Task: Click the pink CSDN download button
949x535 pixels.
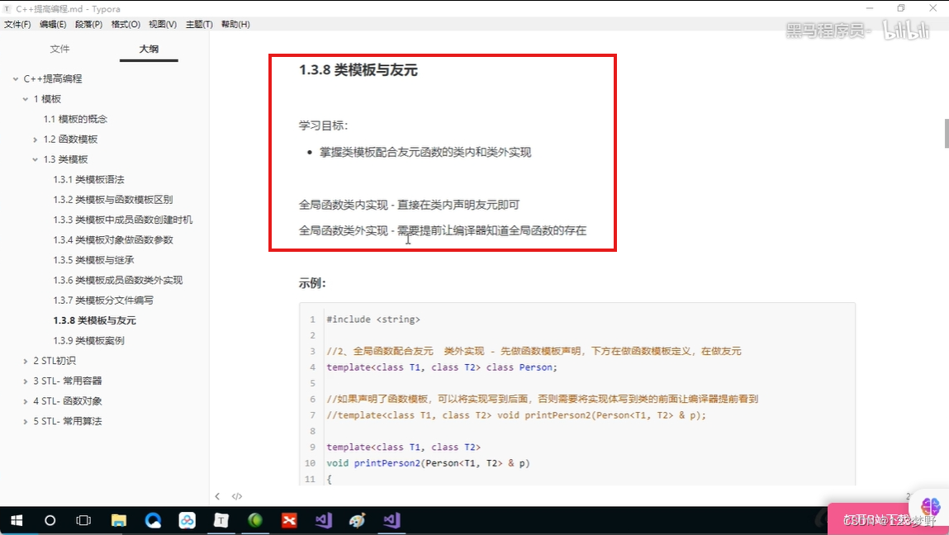Action: (878, 516)
